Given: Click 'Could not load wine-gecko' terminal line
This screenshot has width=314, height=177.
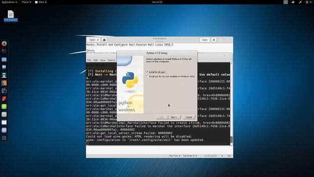Looking at the screenshot, I should pos(139,137).
